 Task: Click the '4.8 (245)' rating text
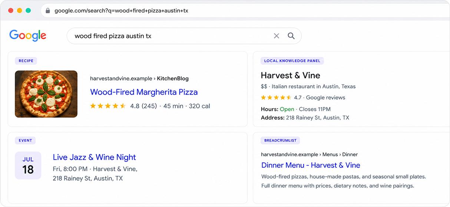(x=143, y=106)
